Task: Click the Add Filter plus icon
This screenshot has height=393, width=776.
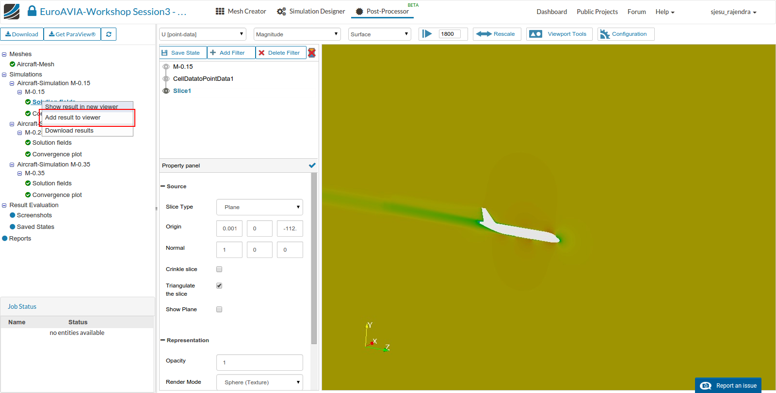Action: click(x=213, y=53)
